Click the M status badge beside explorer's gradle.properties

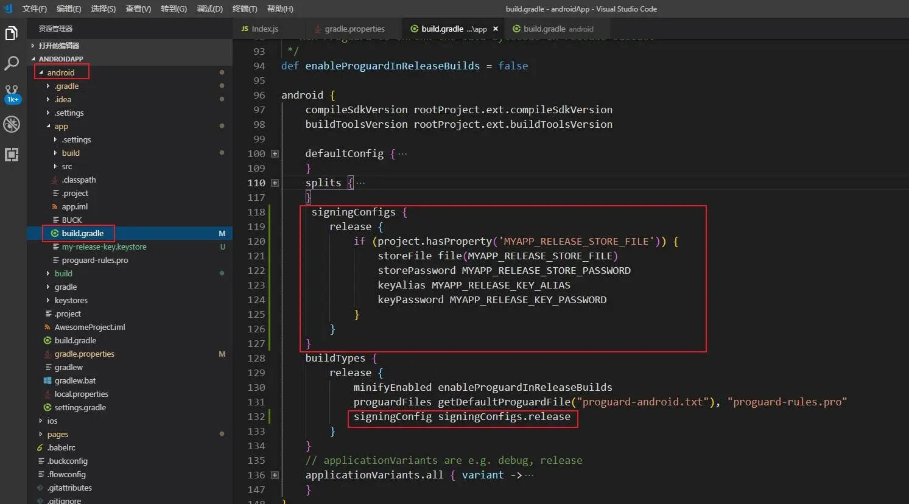pos(222,354)
